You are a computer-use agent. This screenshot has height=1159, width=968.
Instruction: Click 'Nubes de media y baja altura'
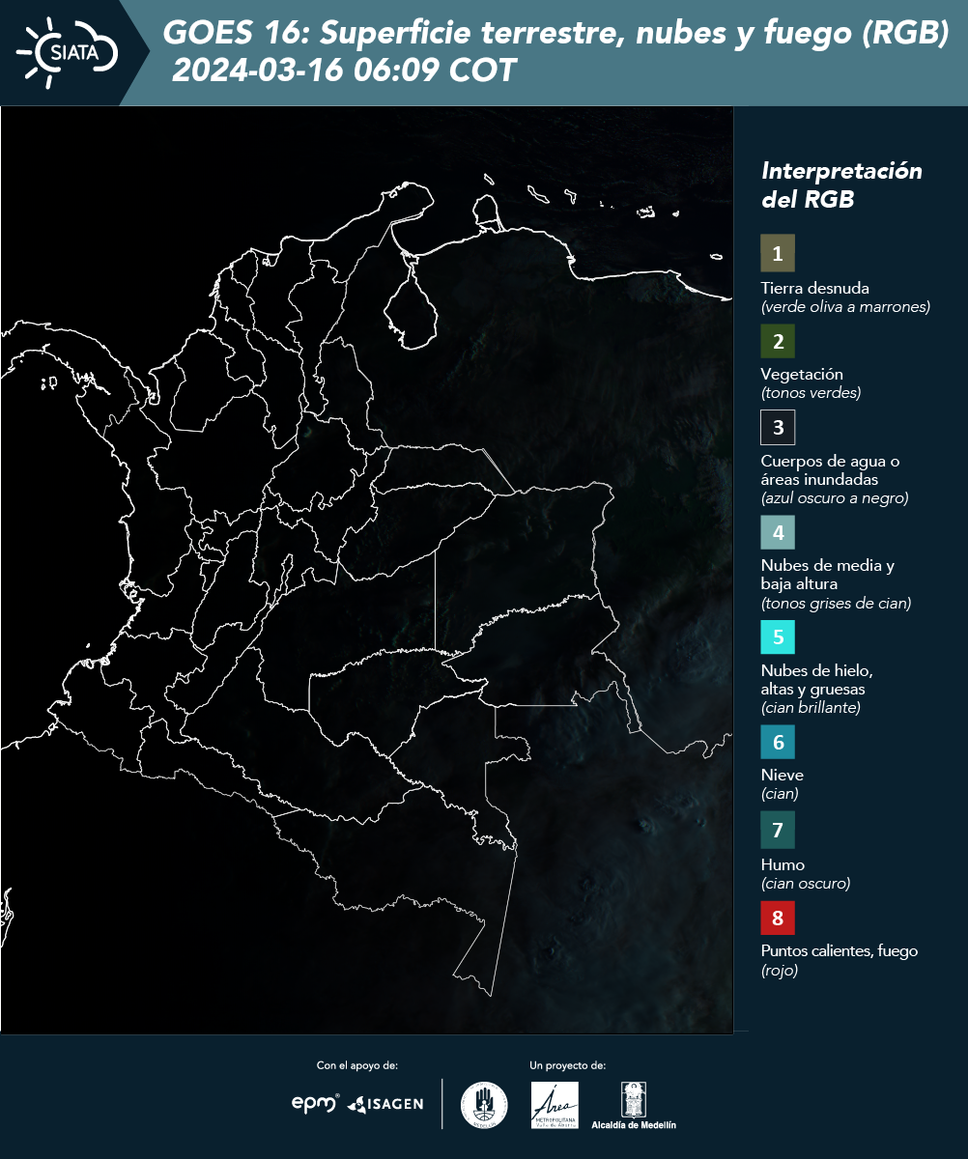[828, 575]
